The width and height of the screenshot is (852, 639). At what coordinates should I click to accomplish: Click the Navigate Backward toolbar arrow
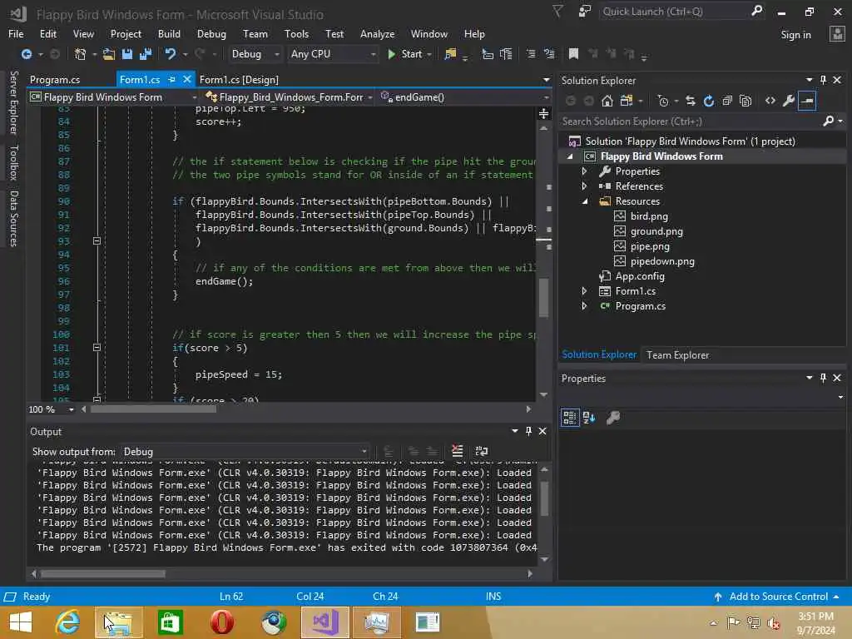26,54
